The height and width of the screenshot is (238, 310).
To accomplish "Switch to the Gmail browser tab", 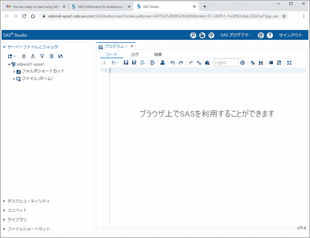I will pyautogui.click(x=36, y=7).
